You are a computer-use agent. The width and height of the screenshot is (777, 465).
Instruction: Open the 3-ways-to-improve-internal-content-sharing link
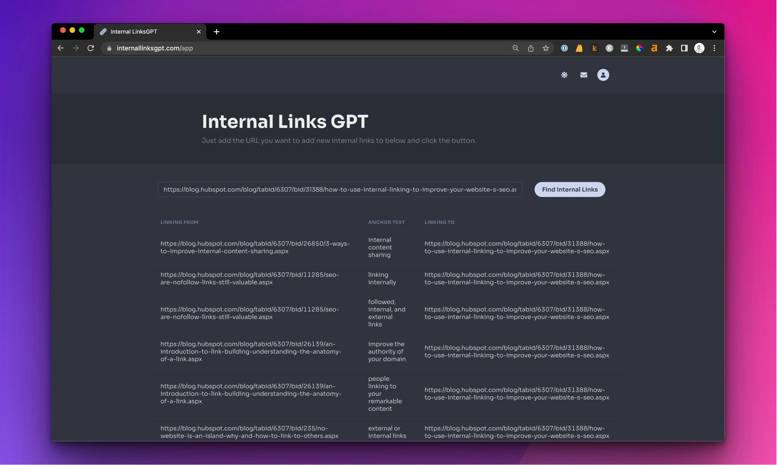click(255, 247)
